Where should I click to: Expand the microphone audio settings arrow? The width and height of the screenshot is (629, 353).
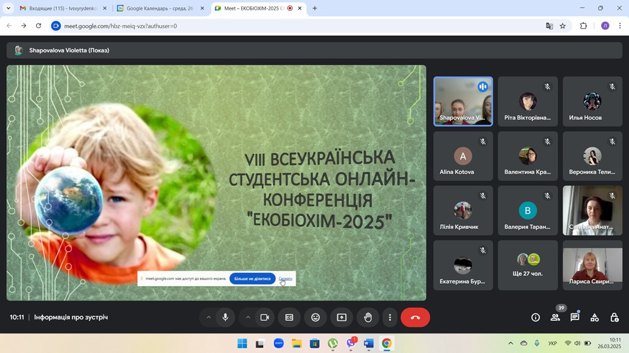tap(209, 317)
